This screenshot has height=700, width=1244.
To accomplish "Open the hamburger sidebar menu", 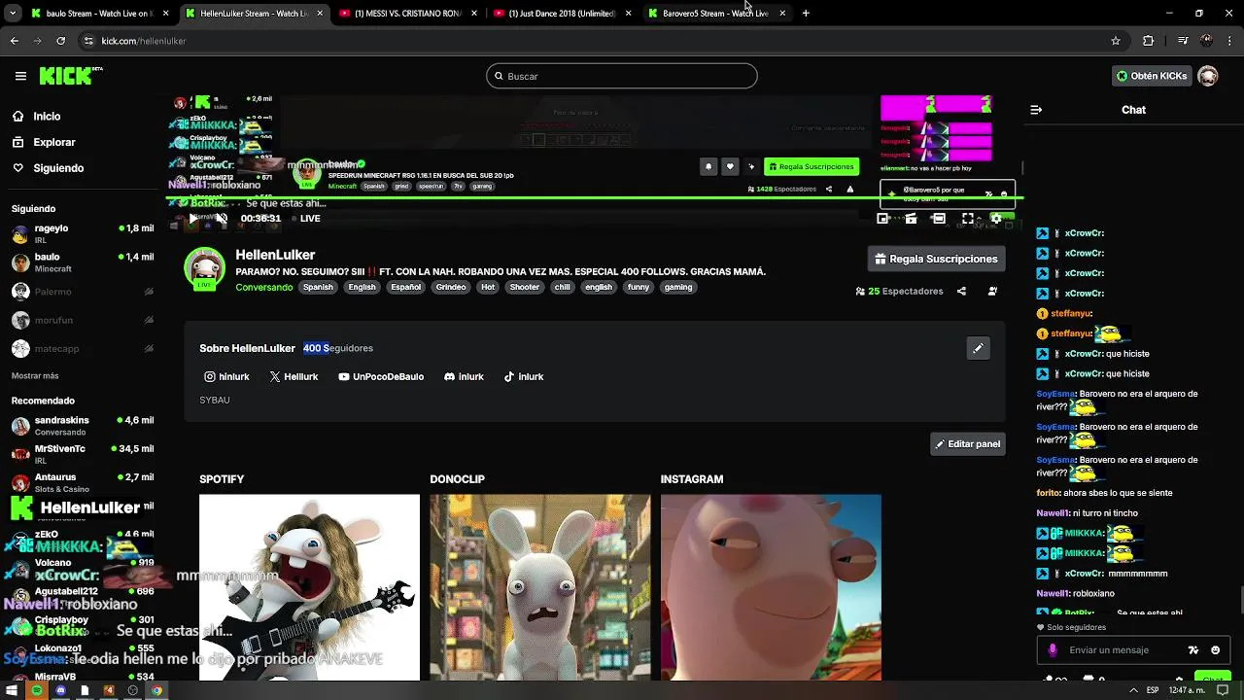I will pyautogui.click(x=20, y=76).
